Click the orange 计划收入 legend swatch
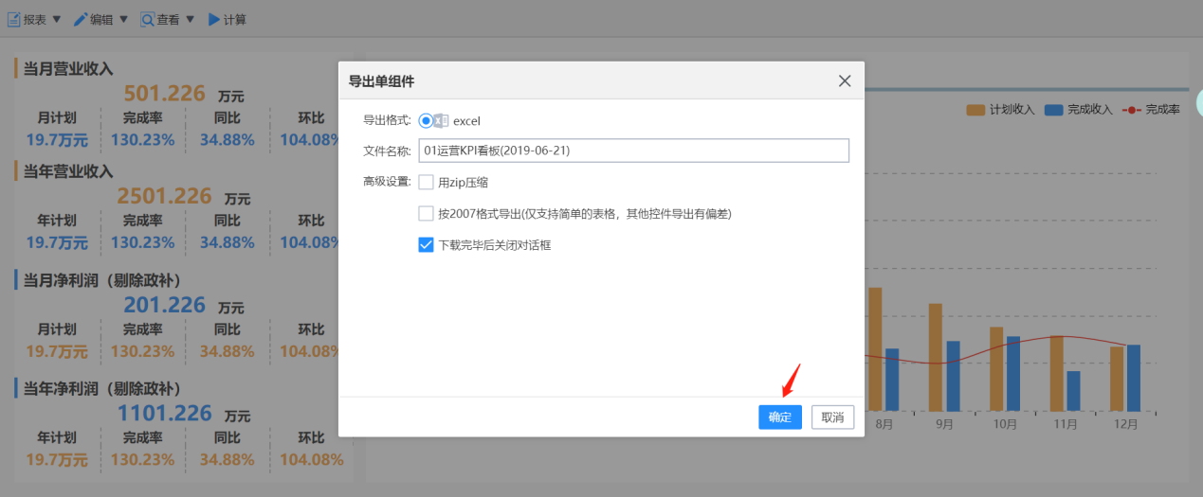The image size is (1203, 497). point(975,110)
